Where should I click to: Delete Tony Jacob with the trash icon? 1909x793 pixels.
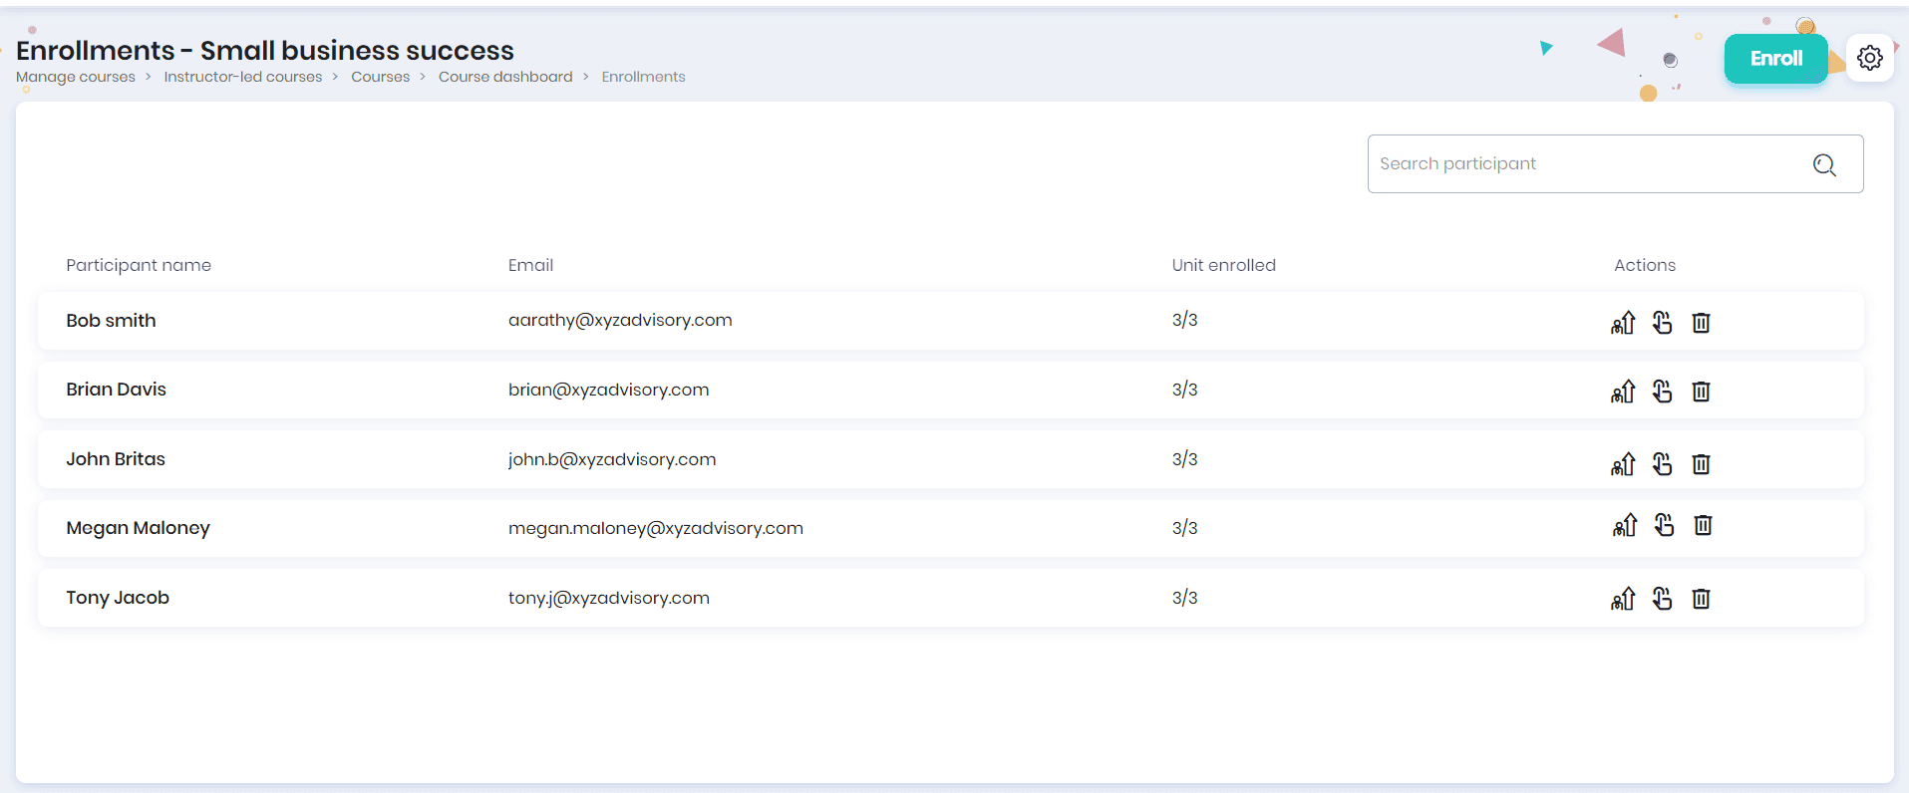click(1701, 599)
